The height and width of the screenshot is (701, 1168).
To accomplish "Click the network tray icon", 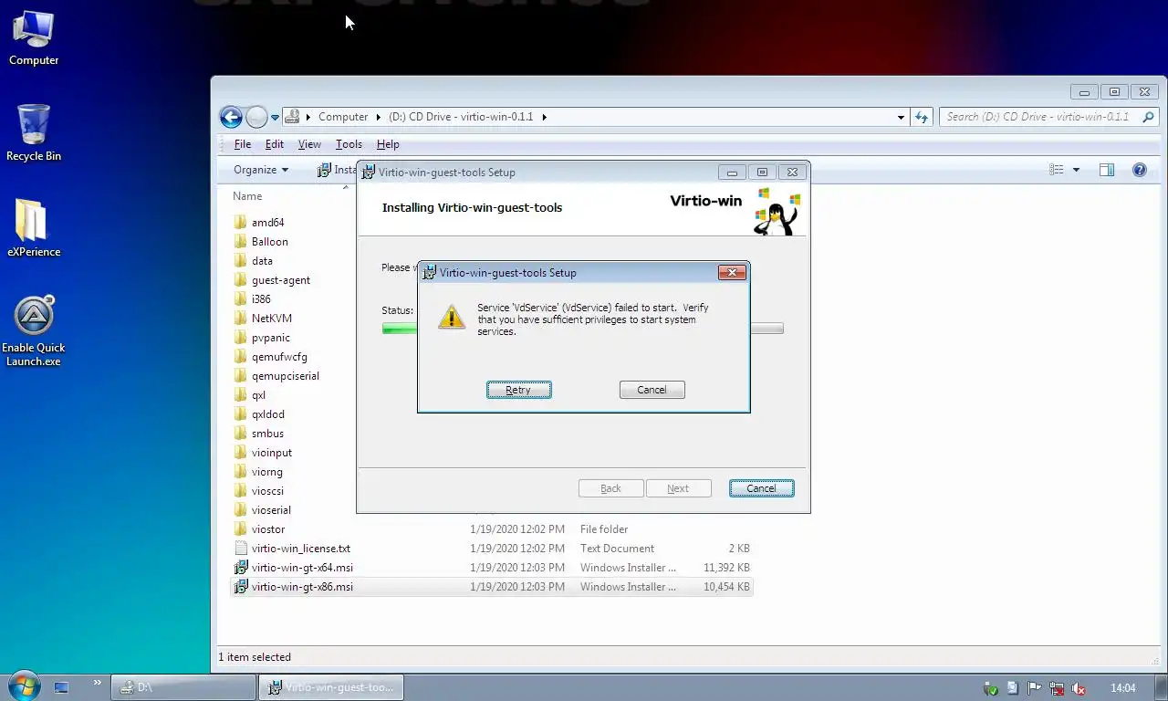I will click(1057, 688).
